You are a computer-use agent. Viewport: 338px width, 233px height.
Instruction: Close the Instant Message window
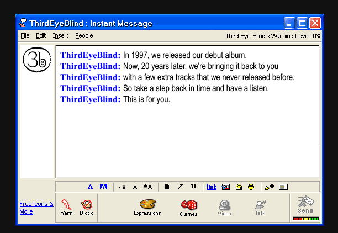click(x=315, y=23)
